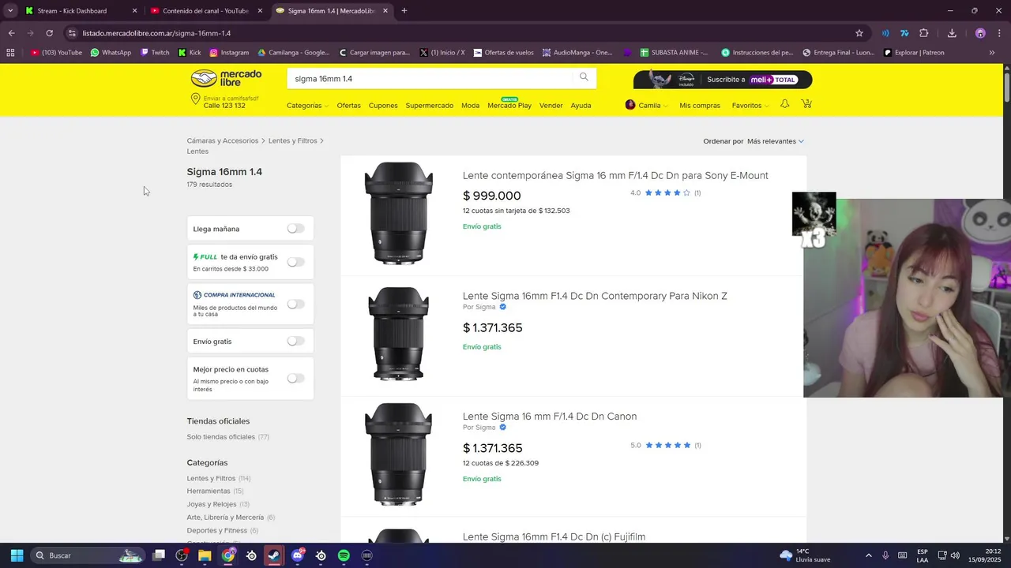Click Suscribite a Meli+ Total banner
The image size is (1011, 568).
[723, 80]
